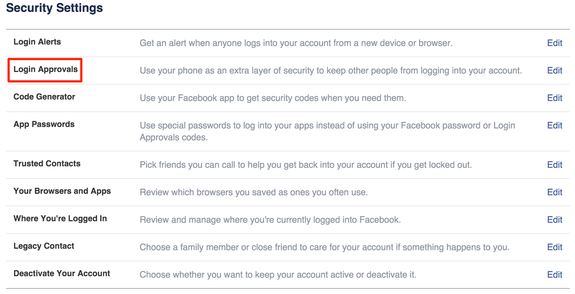Screen dimensions: 575x294
Task: Open Edit for Login Approvals
Action: (x=555, y=71)
